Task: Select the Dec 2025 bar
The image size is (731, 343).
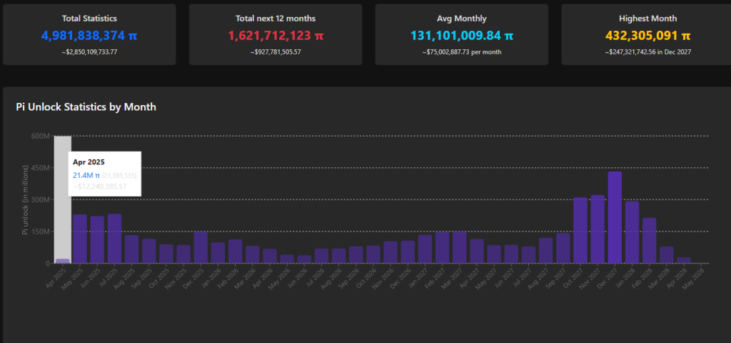Action: click(x=201, y=247)
